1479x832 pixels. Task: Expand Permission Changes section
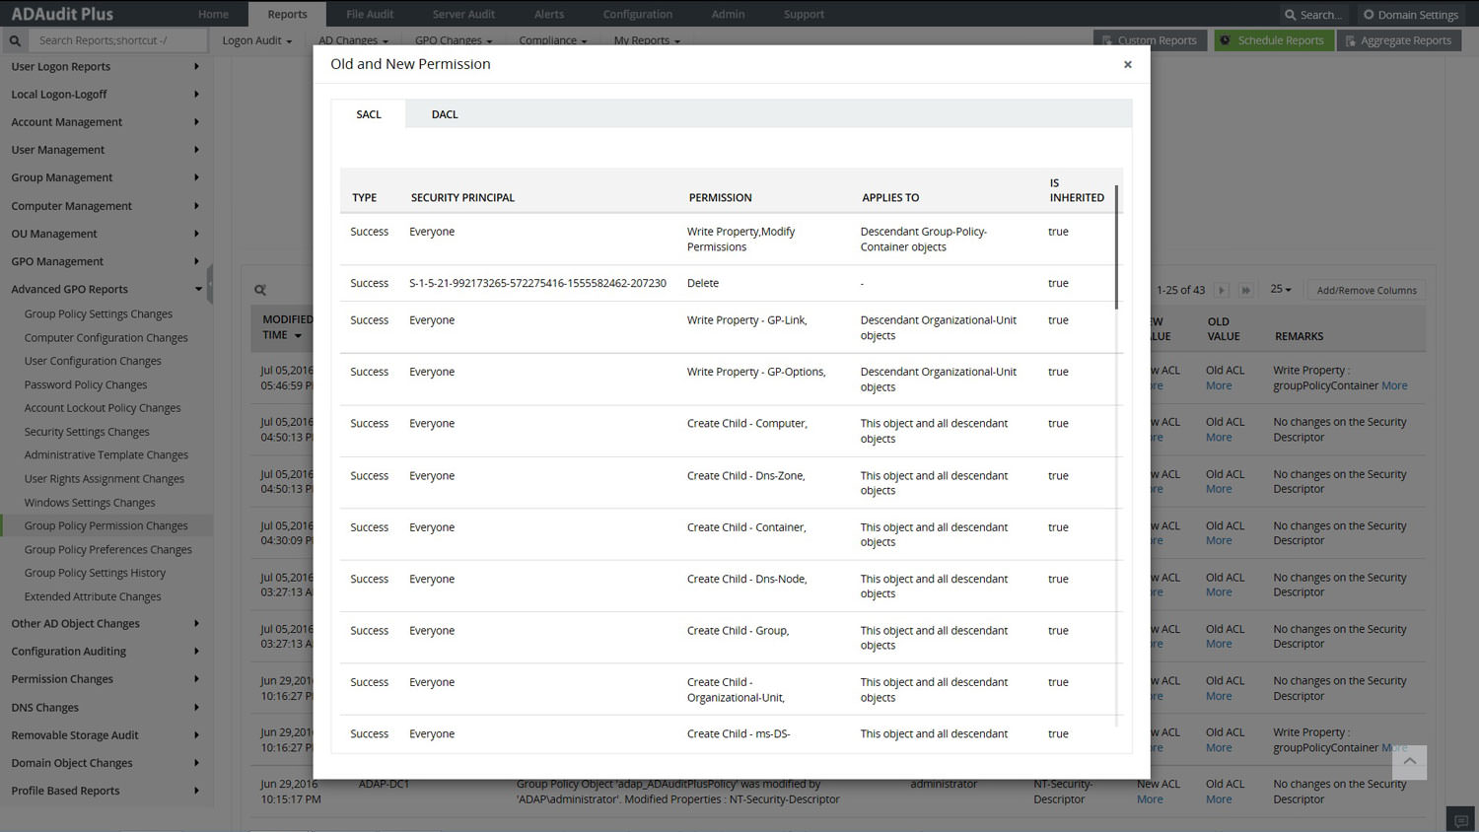pyautogui.click(x=106, y=679)
